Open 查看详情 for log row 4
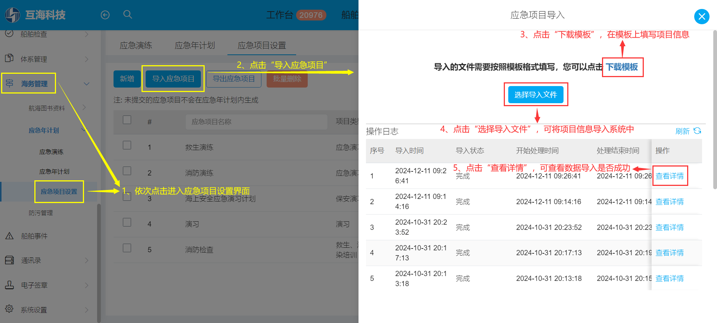This screenshot has width=717, height=323. click(670, 253)
